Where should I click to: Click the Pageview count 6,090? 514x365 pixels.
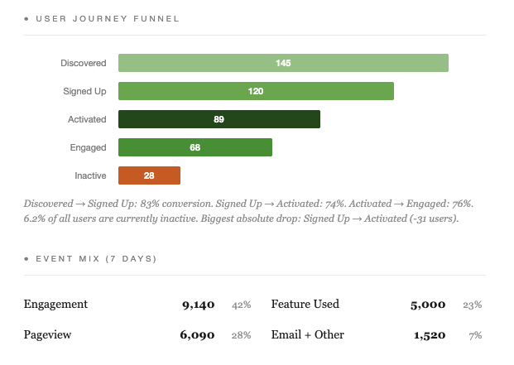(x=199, y=335)
